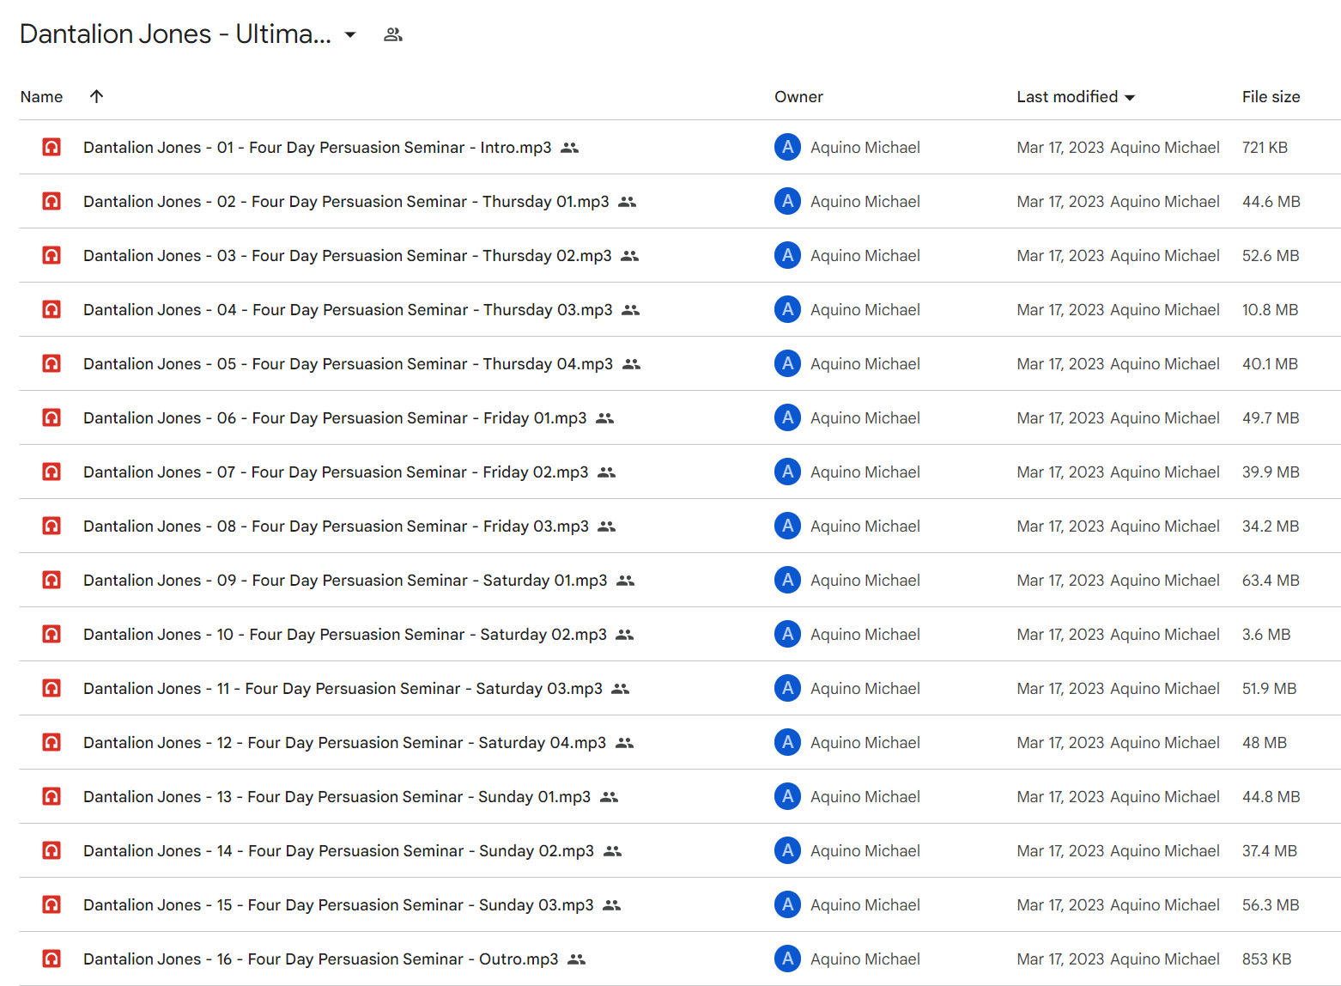This screenshot has height=986, width=1341.
Task: Click audio file icon for Sunday 02.mp3
Action: coord(52,850)
